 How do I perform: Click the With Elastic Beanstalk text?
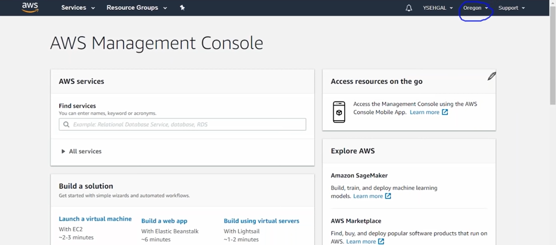[x=170, y=231]
